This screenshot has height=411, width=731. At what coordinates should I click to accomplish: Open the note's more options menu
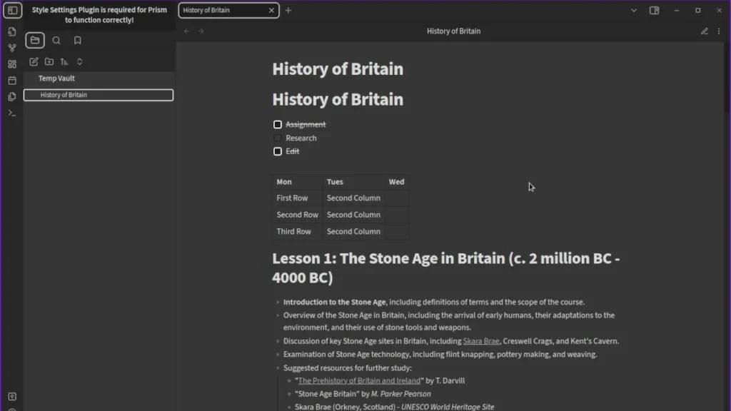(x=719, y=31)
